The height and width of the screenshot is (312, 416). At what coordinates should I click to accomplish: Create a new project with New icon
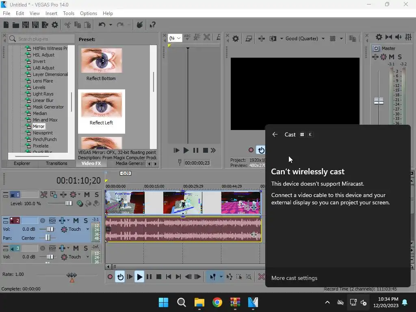[6, 25]
